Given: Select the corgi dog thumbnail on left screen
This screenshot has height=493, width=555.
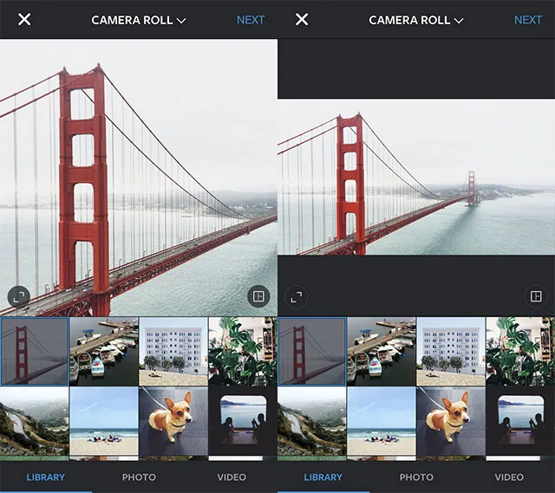Looking at the screenshot, I should click(173, 421).
